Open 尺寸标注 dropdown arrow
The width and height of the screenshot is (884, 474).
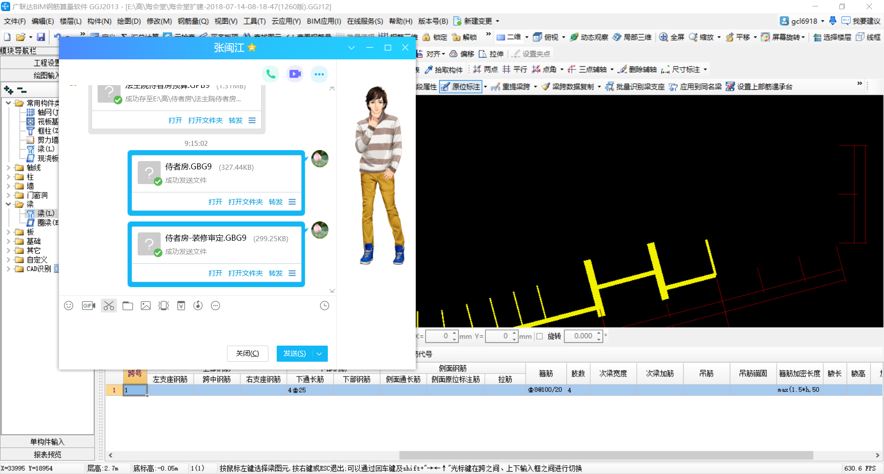(x=705, y=69)
